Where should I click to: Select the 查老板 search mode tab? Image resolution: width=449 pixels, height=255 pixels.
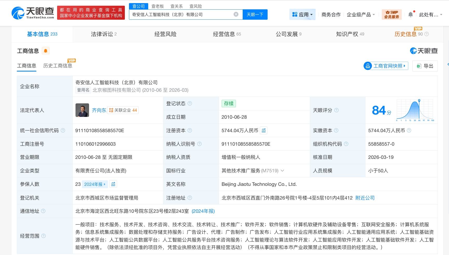158,6
